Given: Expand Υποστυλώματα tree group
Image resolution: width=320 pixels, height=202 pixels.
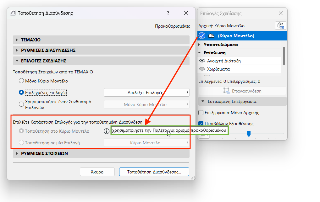Looking at the screenshot, I should [199, 45].
